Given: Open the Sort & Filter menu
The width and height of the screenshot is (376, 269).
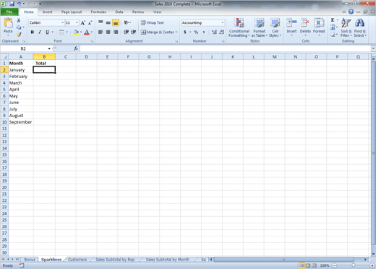Looking at the screenshot, I should pyautogui.click(x=346, y=27).
